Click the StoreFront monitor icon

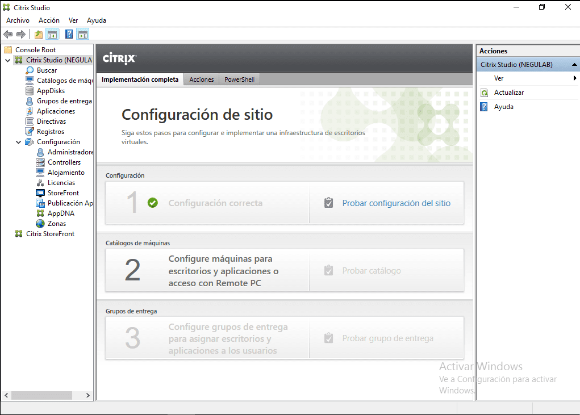[x=41, y=192]
